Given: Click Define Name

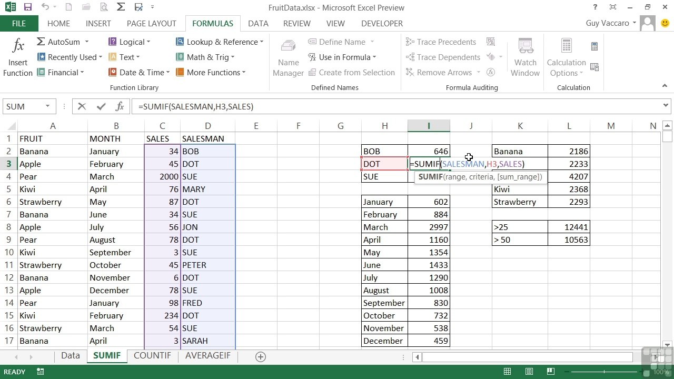Looking at the screenshot, I should coord(341,42).
